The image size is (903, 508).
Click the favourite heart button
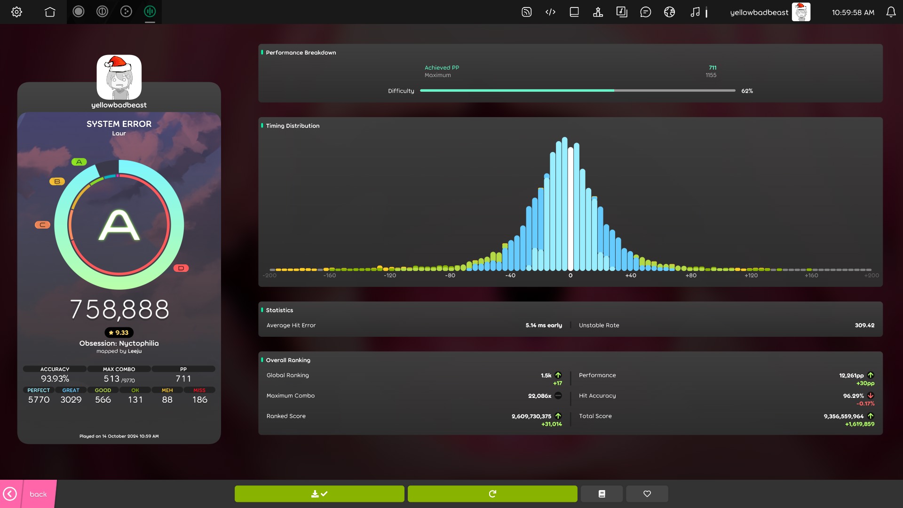(647, 494)
